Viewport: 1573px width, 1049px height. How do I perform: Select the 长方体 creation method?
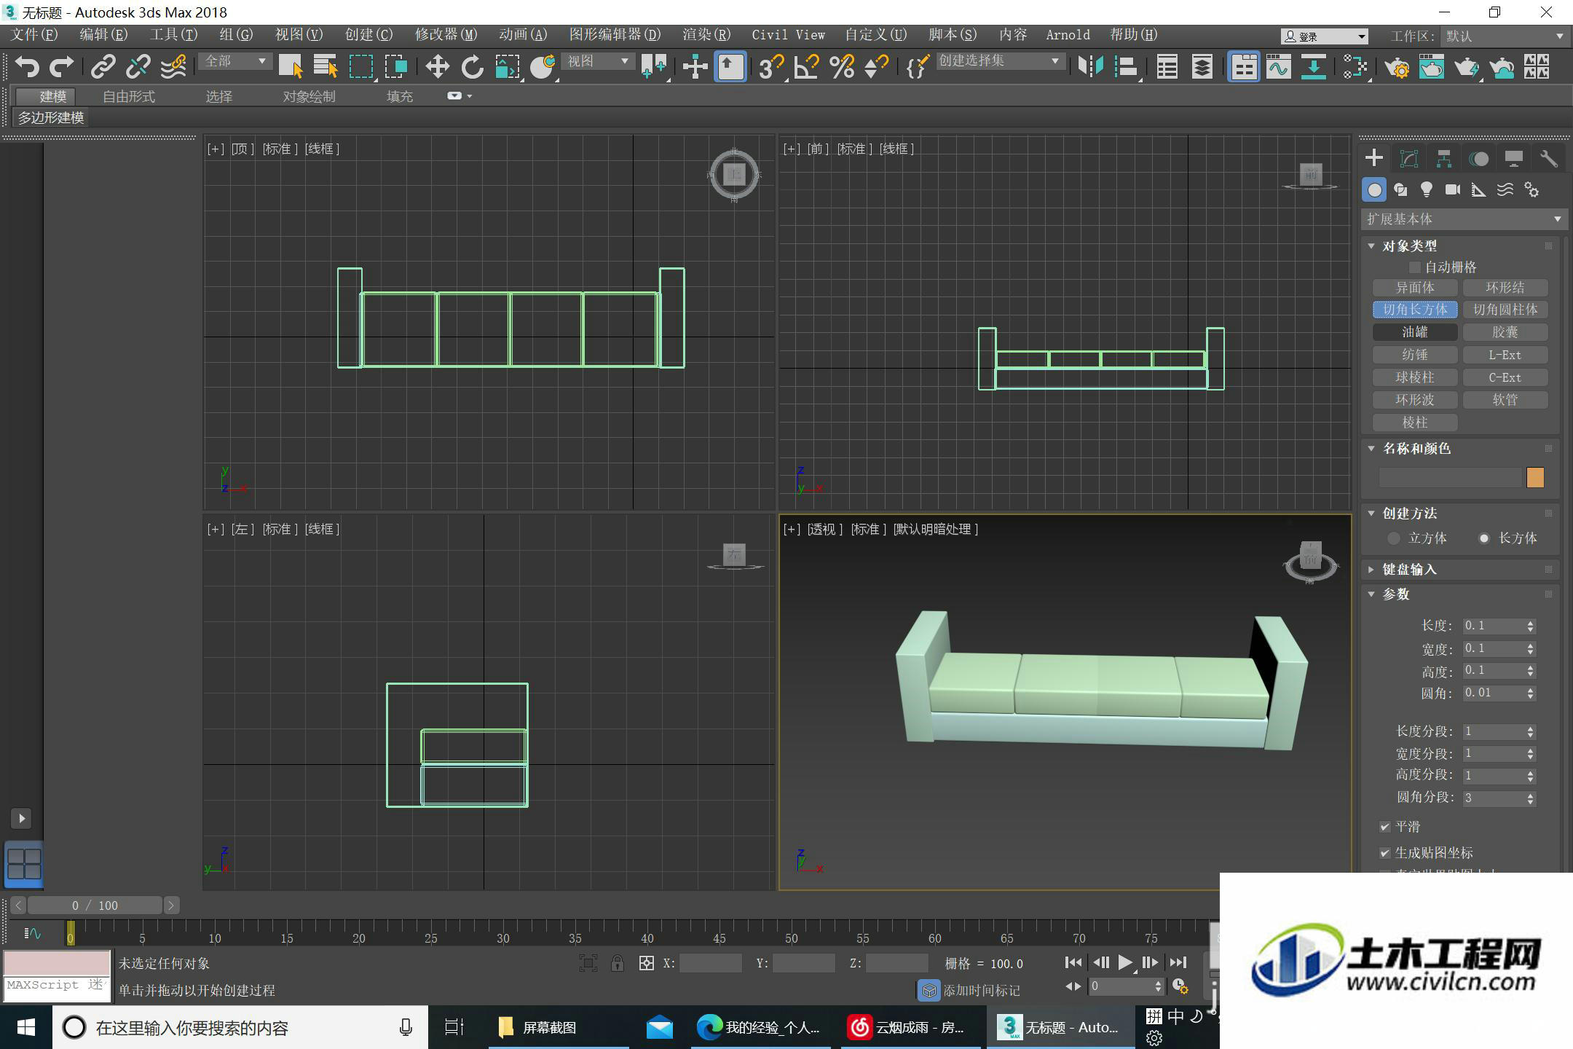click(1484, 538)
